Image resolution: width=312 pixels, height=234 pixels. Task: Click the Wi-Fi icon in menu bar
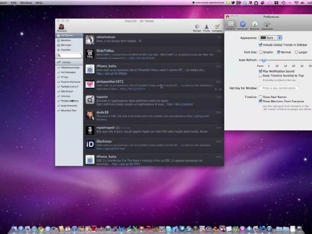click(296, 3)
